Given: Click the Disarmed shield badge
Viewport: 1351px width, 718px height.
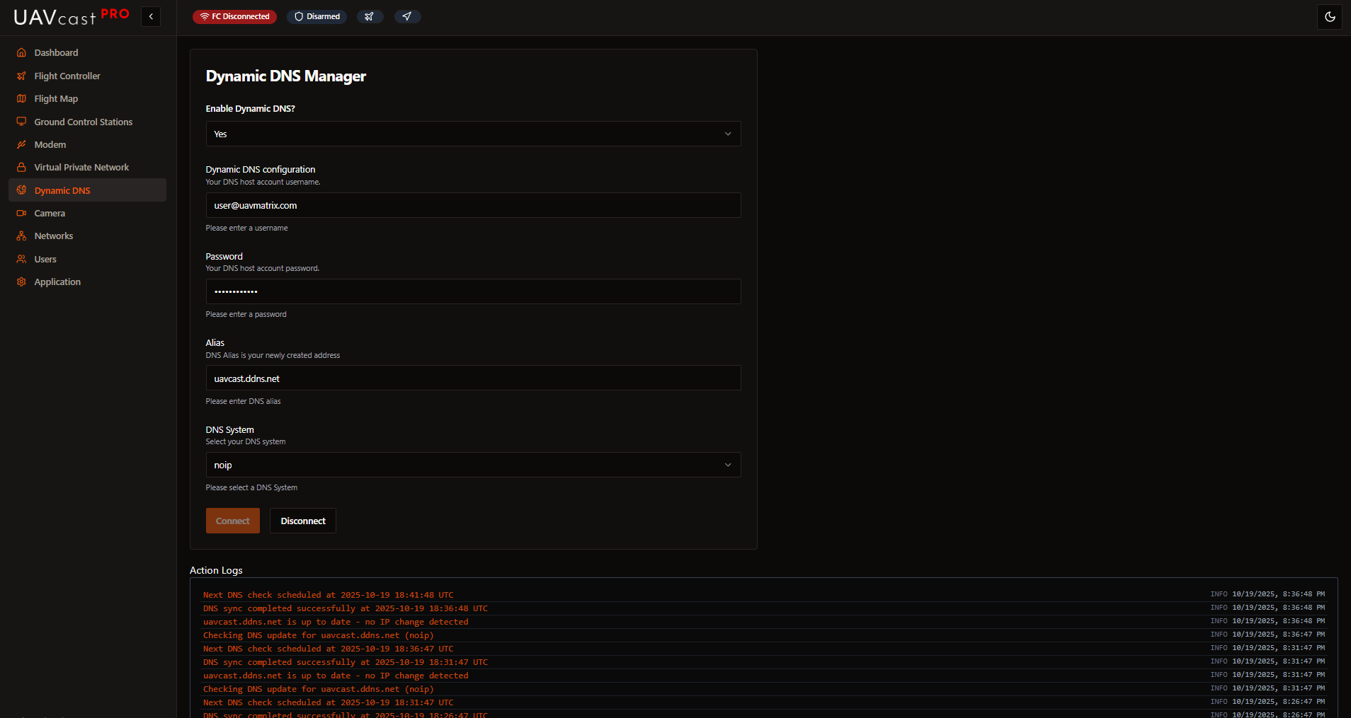Looking at the screenshot, I should (317, 16).
